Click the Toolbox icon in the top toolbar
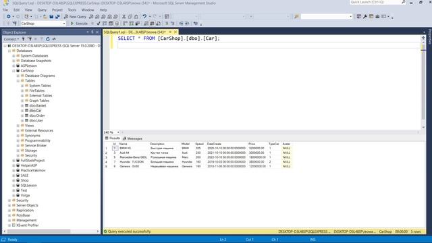Viewport: 432px width, 243px height. click(x=377, y=16)
